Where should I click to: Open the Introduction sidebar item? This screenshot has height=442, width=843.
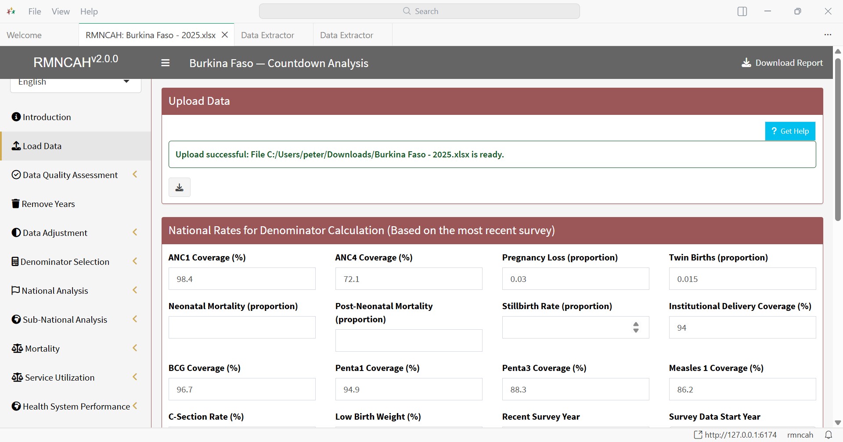pos(76,117)
